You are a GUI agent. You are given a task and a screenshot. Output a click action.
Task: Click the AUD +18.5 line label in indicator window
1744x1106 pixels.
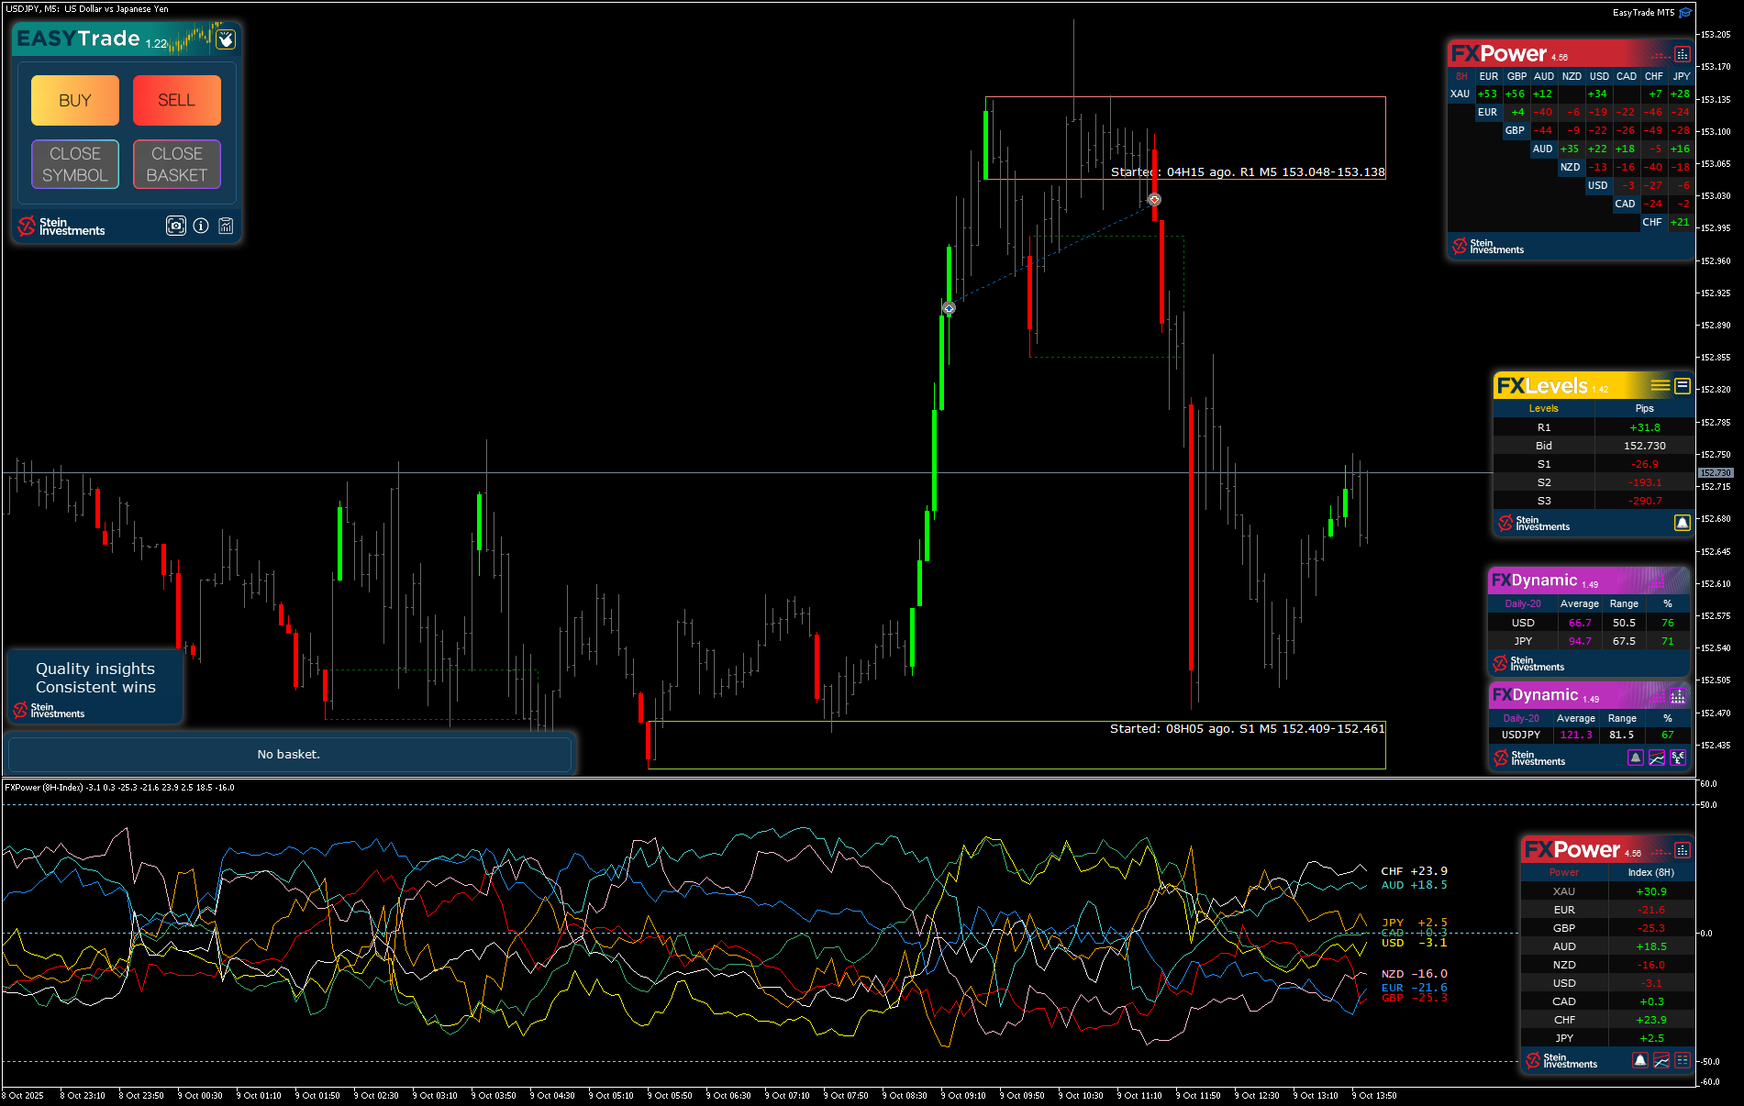click(x=1414, y=885)
